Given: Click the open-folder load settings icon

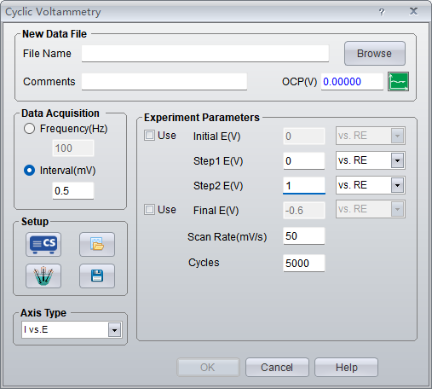Looking at the screenshot, I should [97, 244].
